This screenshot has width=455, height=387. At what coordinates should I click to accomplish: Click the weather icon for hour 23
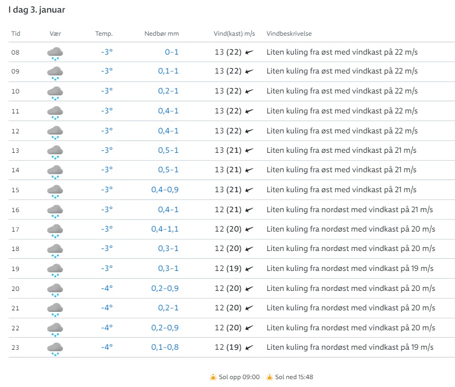(55, 348)
